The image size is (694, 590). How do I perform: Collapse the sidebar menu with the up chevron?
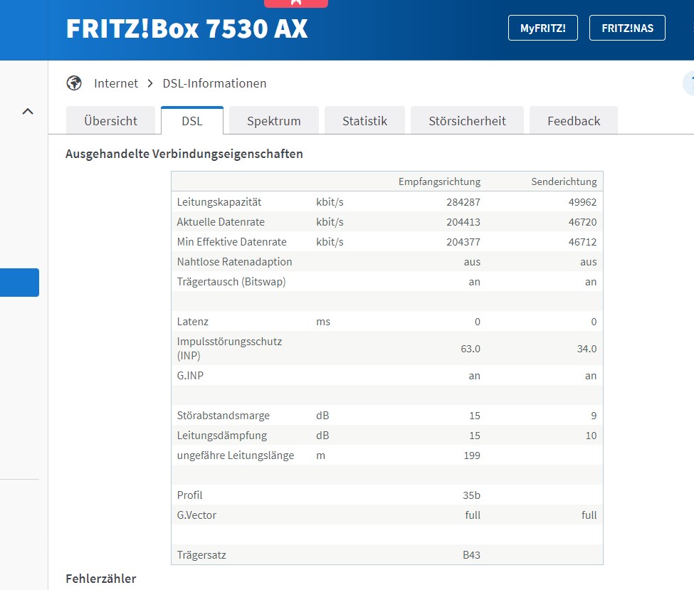pyautogui.click(x=28, y=111)
